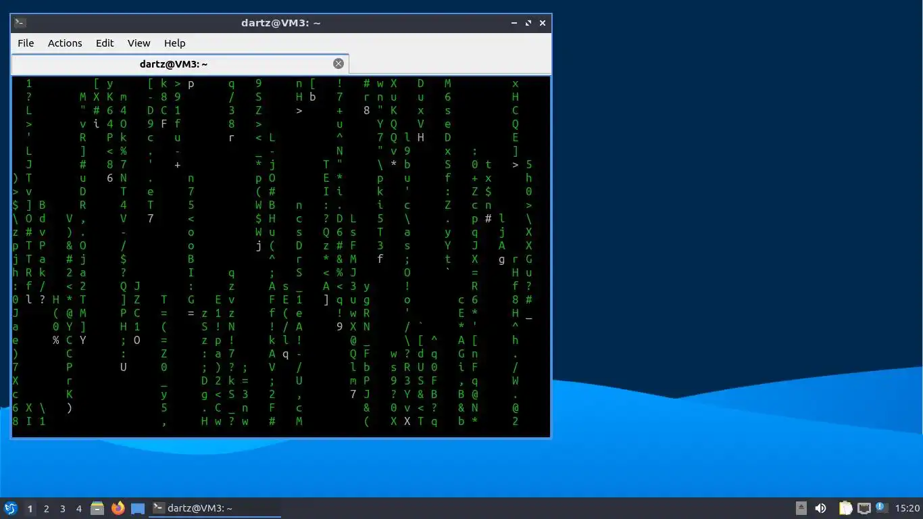This screenshot has height=519, width=923.
Task: Open the Help menu
Action: tap(174, 43)
